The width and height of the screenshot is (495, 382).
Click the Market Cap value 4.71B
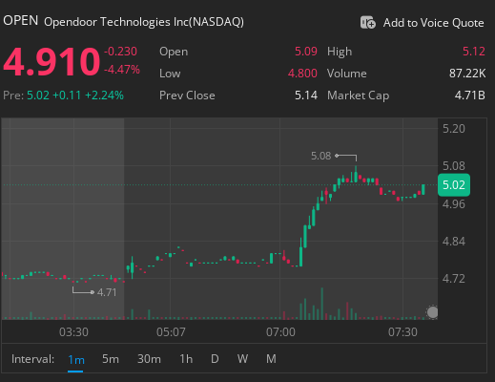coord(470,95)
